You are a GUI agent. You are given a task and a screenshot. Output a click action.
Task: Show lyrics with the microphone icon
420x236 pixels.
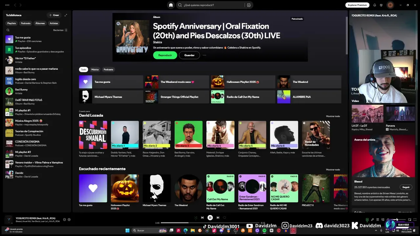click(x=372, y=220)
